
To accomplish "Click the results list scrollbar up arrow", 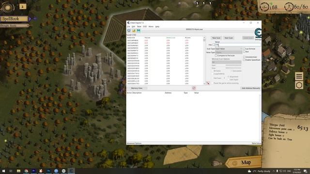I will click(204, 38).
